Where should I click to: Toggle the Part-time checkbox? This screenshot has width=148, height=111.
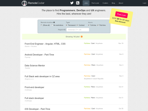click(x=98, y=25)
